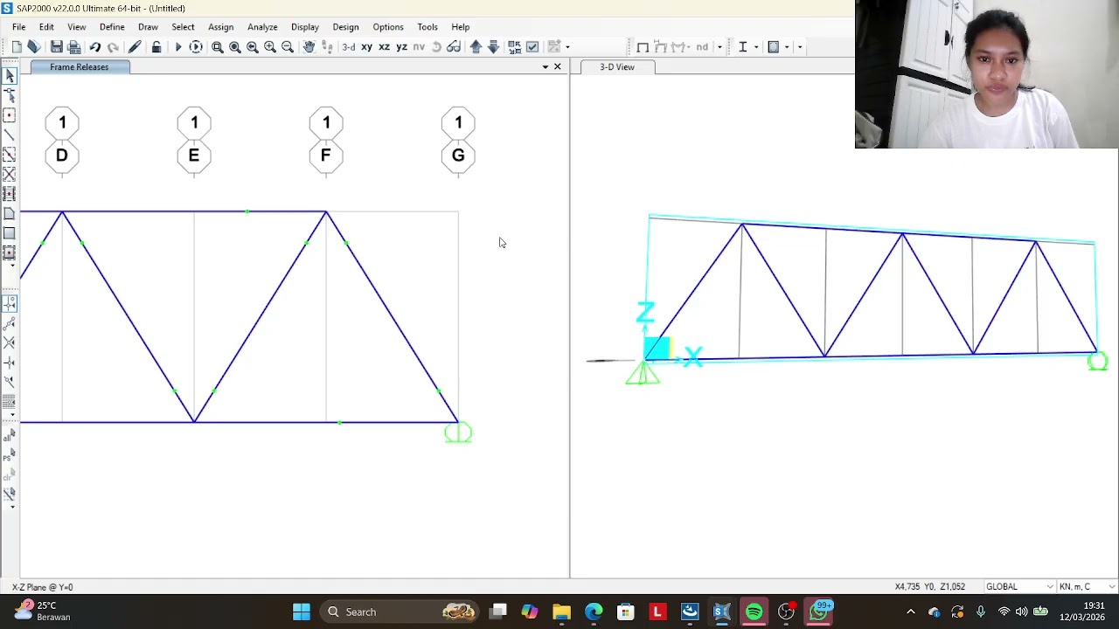
Task: Select the pointer Select Object tool
Action: [x=10, y=76]
